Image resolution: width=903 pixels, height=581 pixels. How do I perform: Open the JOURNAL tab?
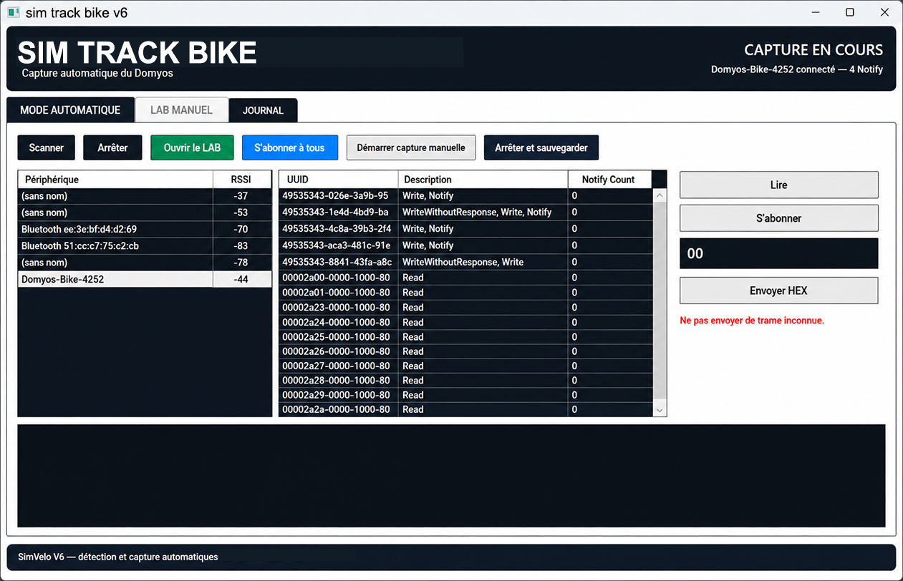tap(263, 110)
